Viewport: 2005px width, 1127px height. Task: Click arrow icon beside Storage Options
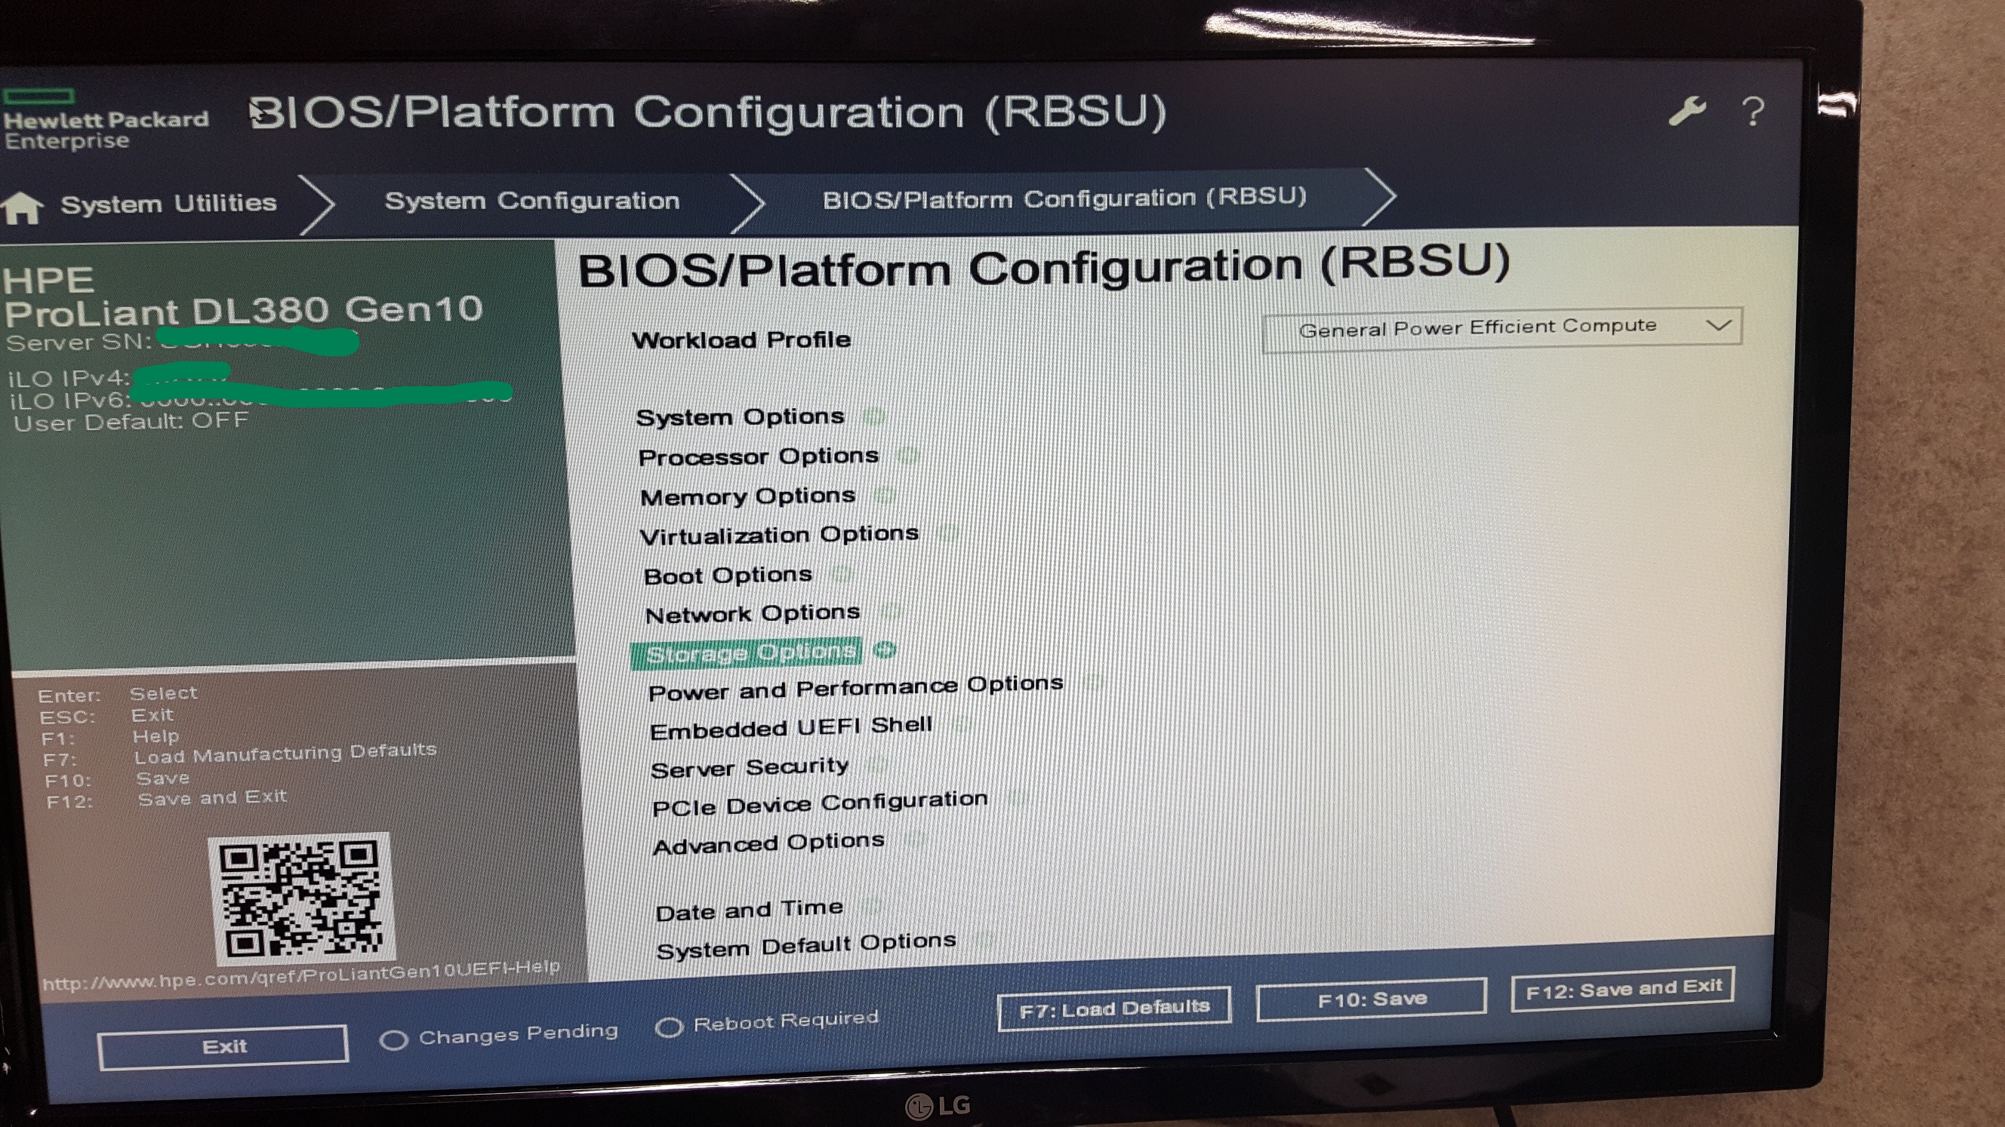885,650
